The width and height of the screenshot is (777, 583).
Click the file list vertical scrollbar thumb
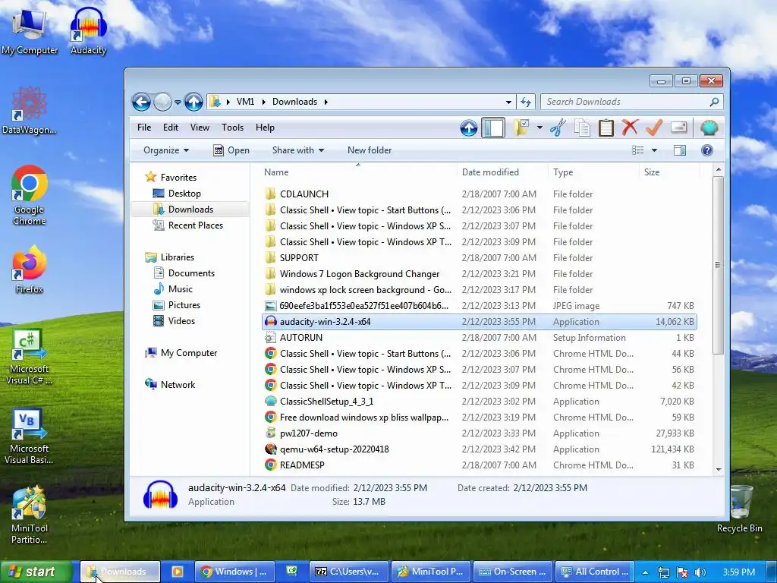718,265
